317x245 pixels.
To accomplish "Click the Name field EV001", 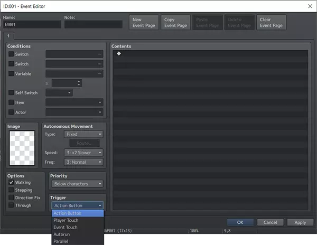I will [32, 24].
